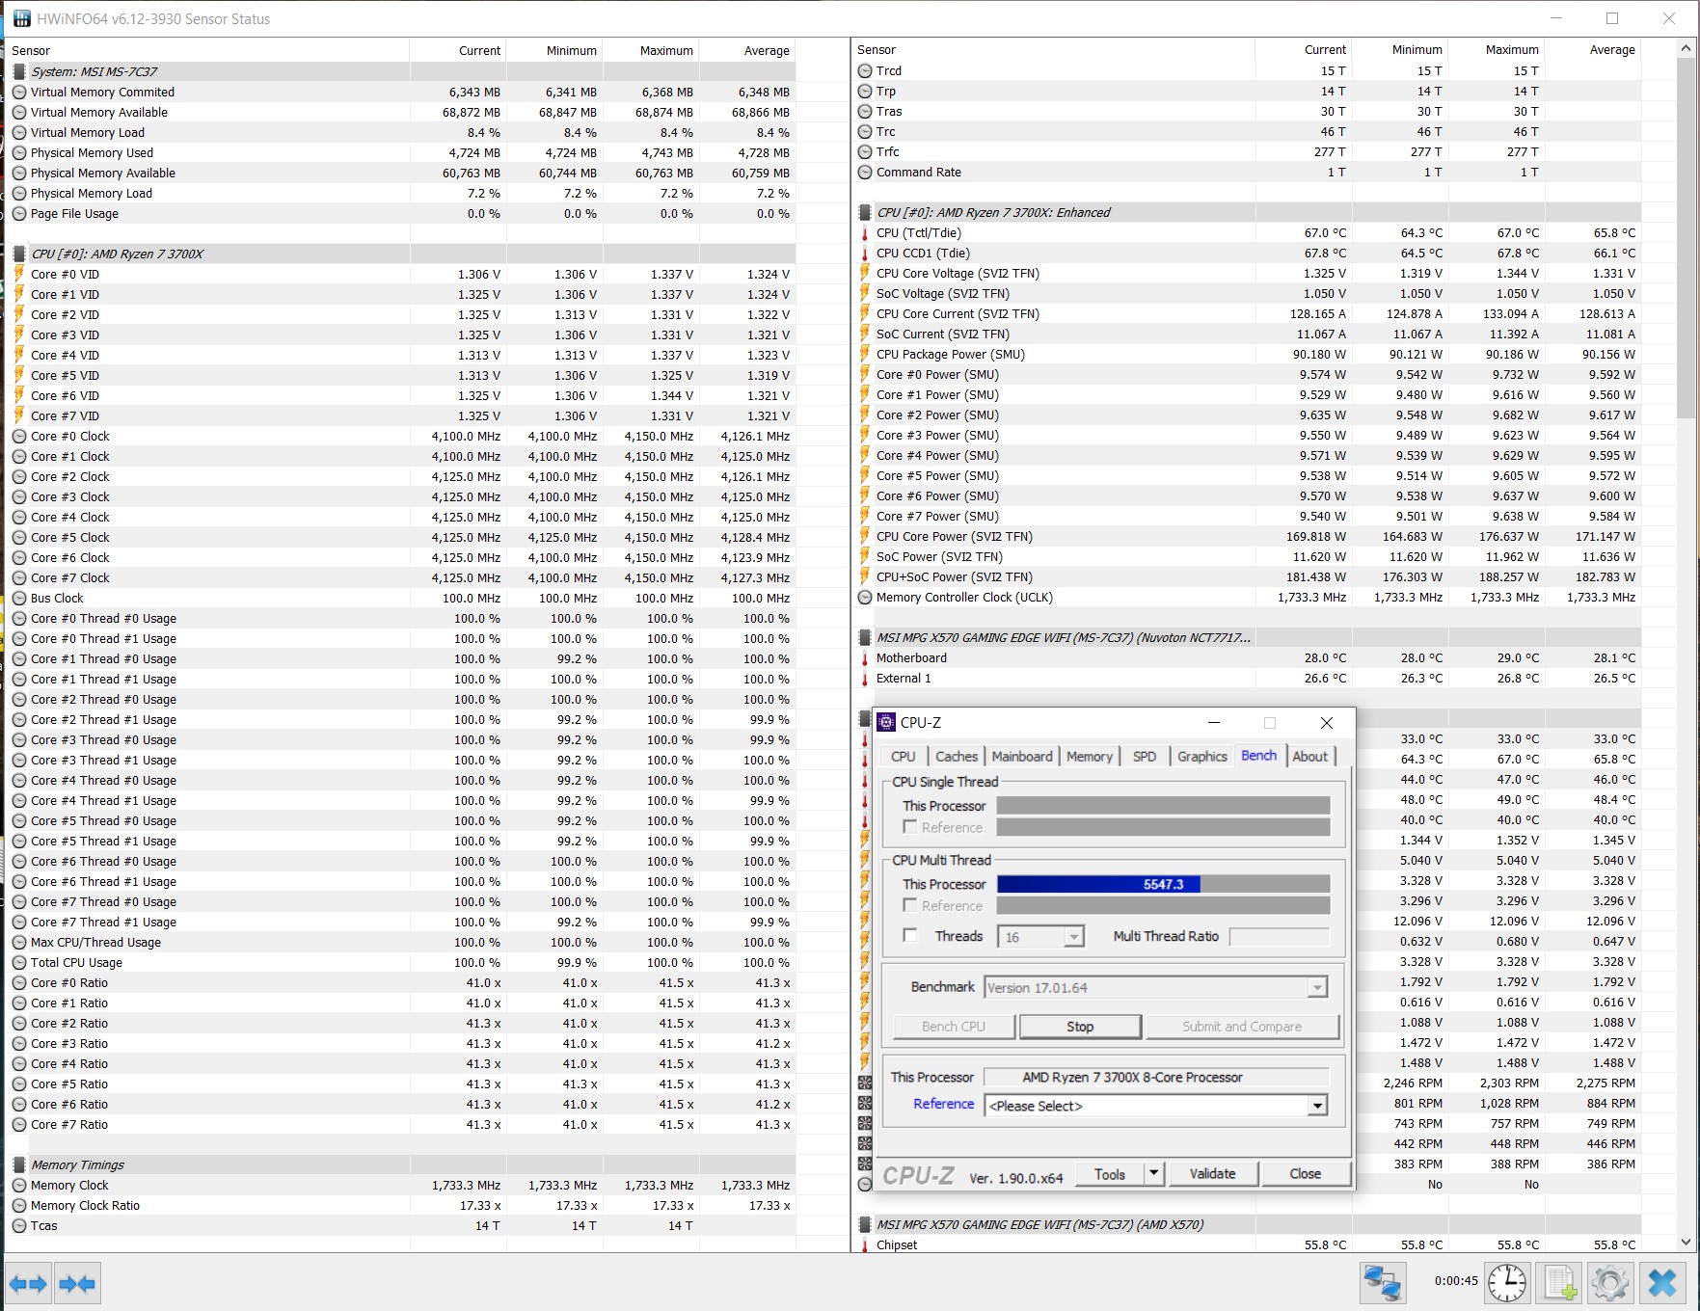
Task: Click the blue Reference link in CPU-Z
Action: click(944, 1104)
